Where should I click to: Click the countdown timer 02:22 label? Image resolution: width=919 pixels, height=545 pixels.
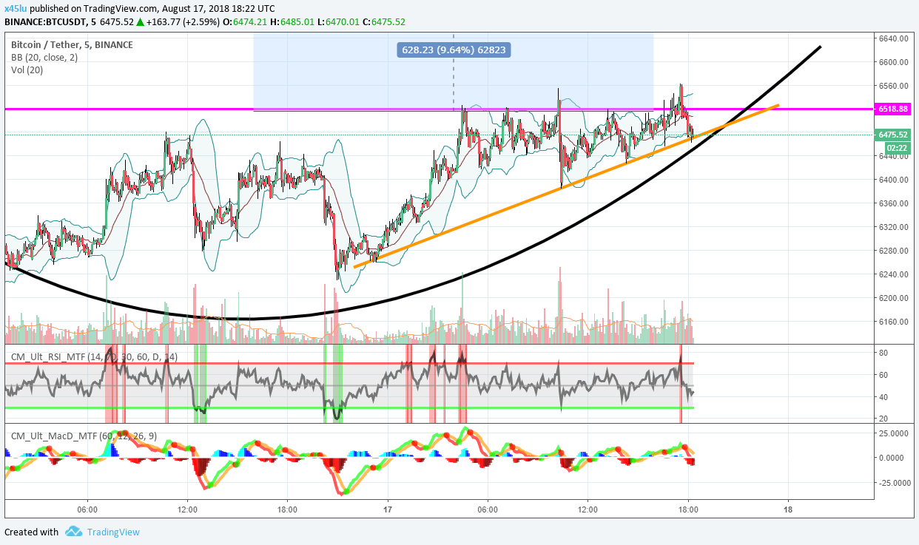[898, 148]
